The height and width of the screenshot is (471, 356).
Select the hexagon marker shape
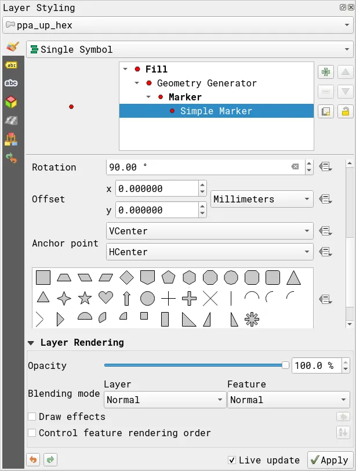189,277
